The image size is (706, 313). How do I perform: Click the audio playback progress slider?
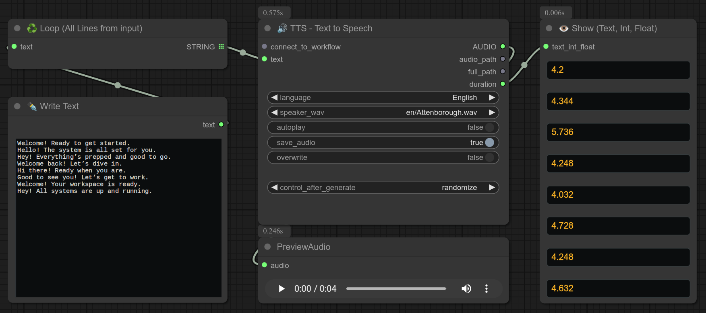tap(396, 288)
